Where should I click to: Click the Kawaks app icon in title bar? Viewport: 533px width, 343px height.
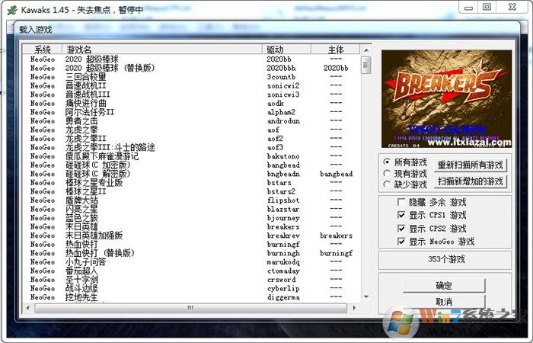pos(12,9)
